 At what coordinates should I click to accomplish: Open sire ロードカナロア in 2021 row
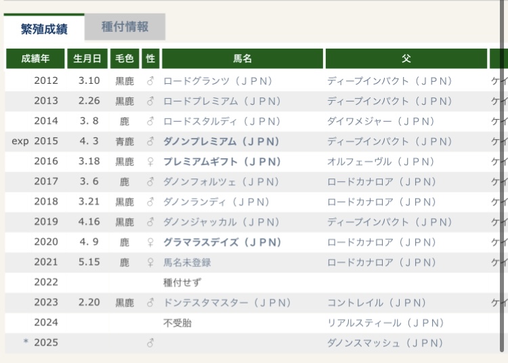click(381, 262)
